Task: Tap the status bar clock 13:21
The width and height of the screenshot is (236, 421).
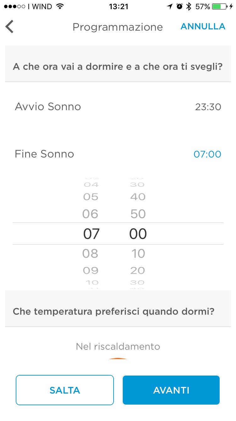Action: click(118, 6)
